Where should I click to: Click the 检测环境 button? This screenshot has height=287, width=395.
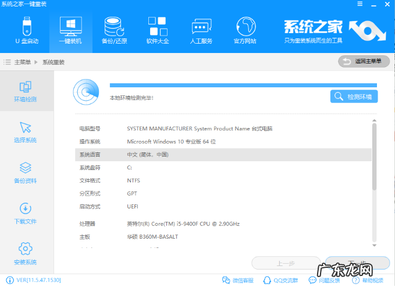point(354,96)
